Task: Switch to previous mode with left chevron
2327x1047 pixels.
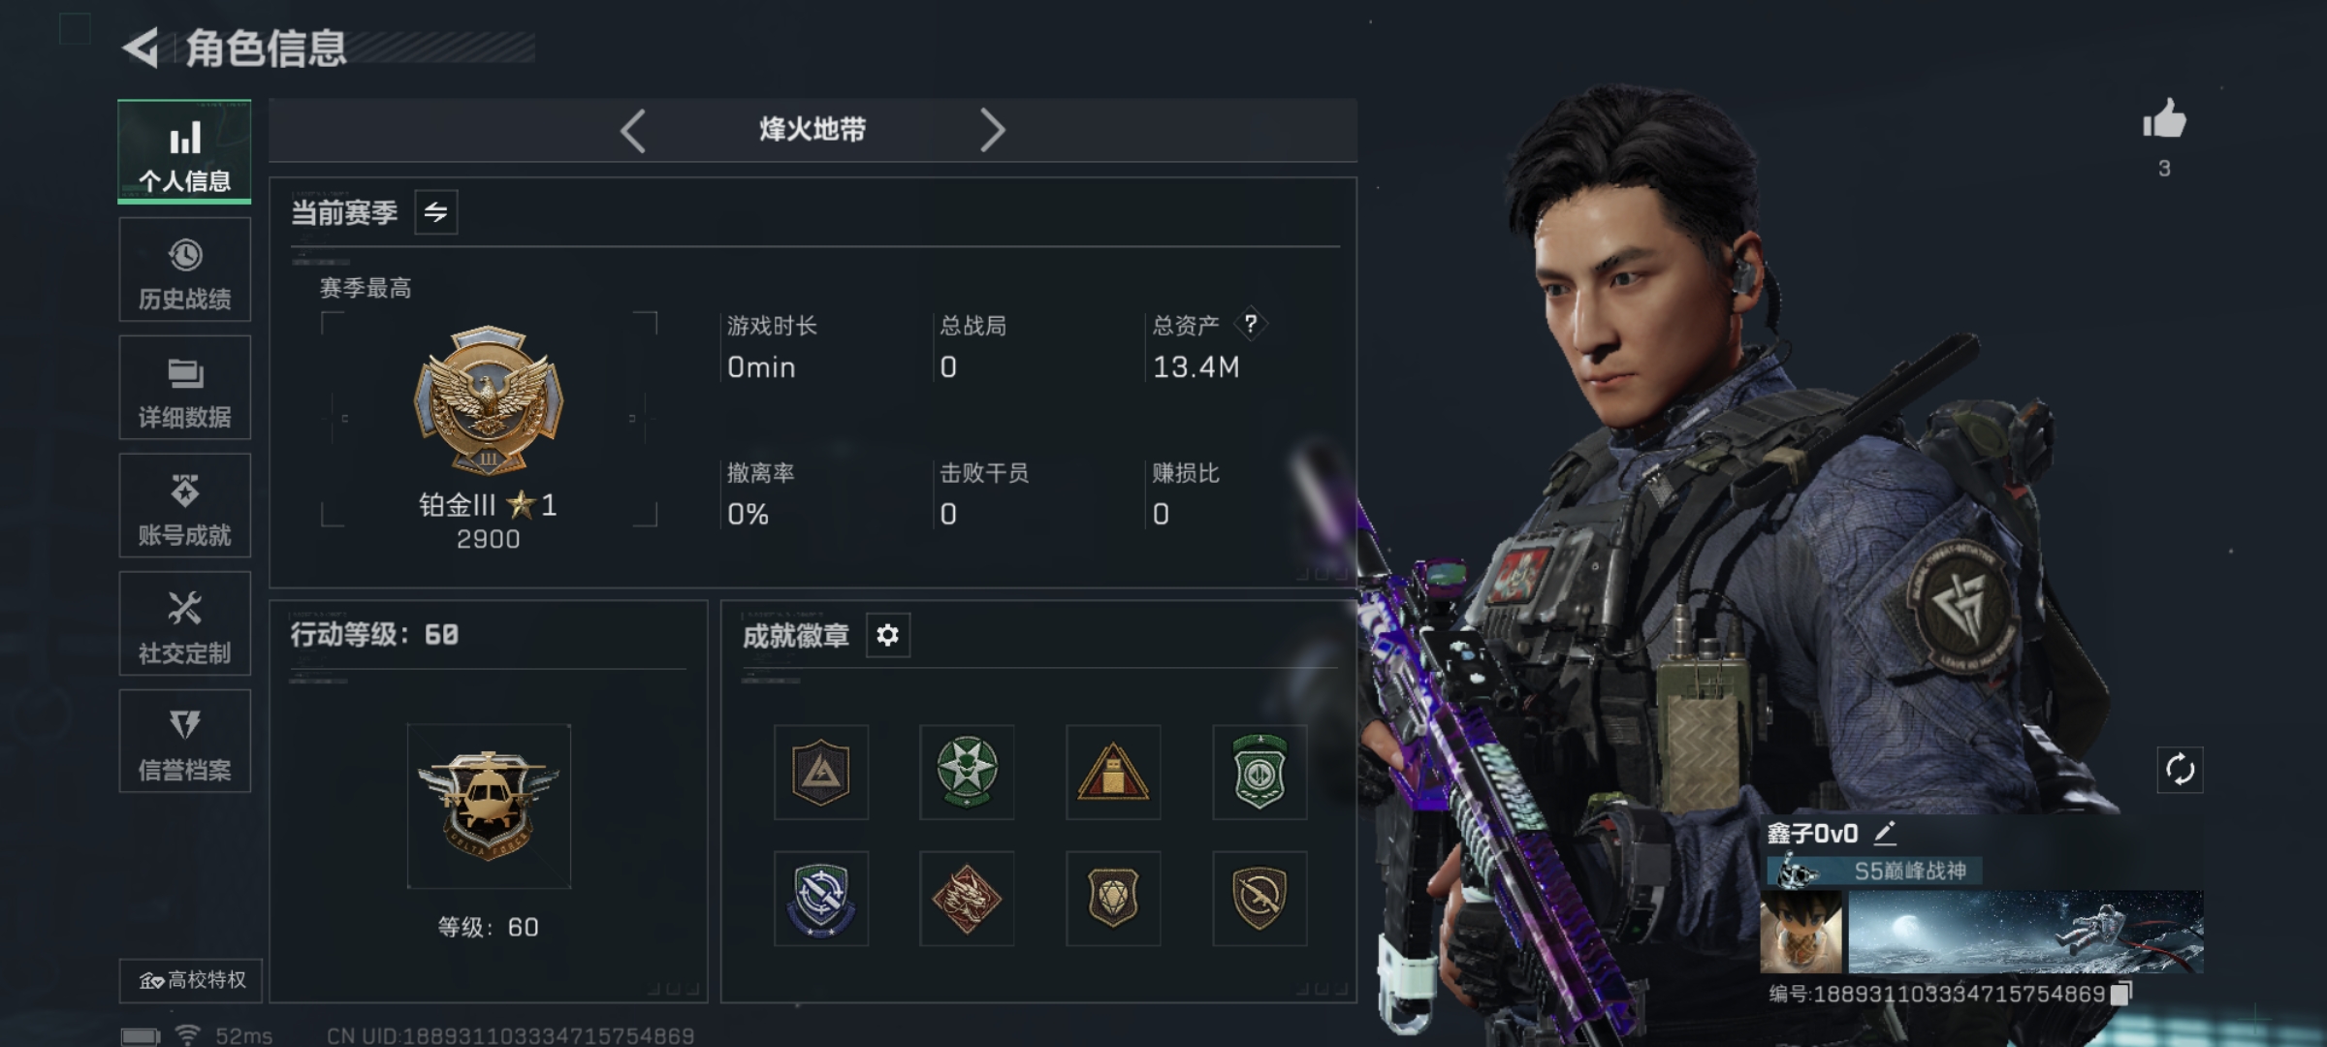Action: pos(633,130)
